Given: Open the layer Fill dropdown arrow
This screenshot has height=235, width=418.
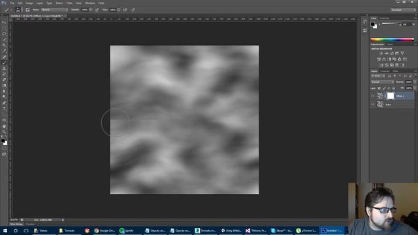Looking at the screenshot, I should click(x=415, y=88).
